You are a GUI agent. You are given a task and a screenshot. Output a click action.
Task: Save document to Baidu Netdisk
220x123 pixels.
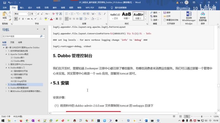point(203,16)
